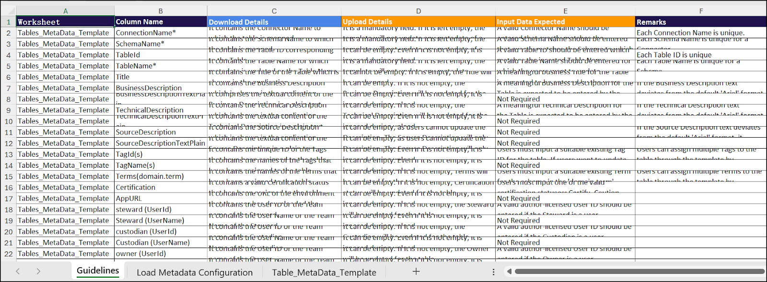Open the three-dot sheet tab options
767x282 pixels.
point(493,271)
